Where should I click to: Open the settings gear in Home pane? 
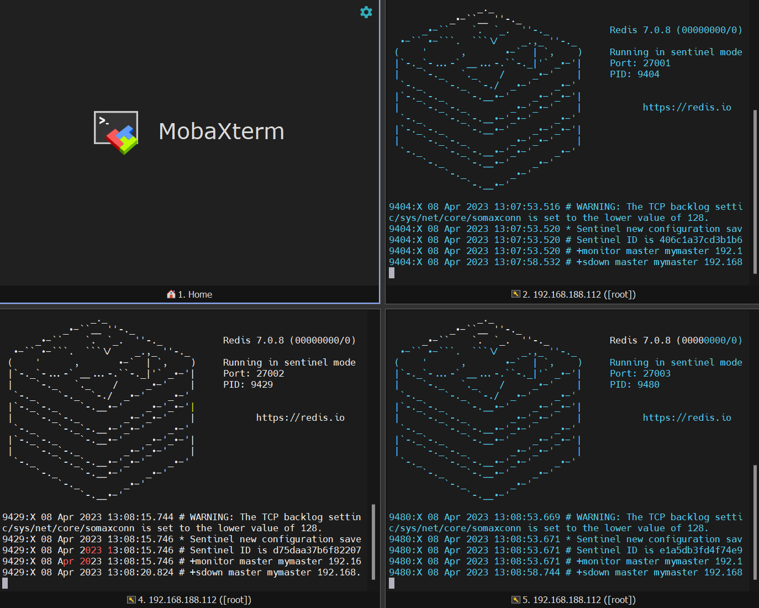[366, 12]
